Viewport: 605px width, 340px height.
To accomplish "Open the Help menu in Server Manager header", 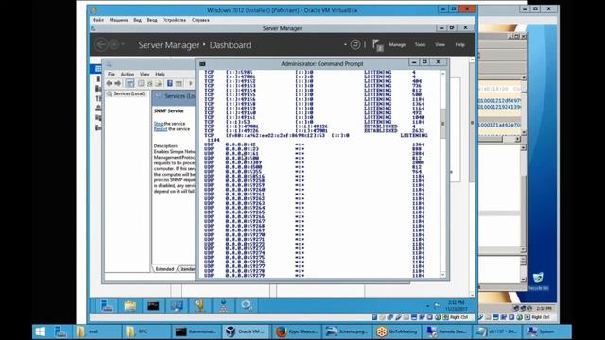I will (459, 44).
